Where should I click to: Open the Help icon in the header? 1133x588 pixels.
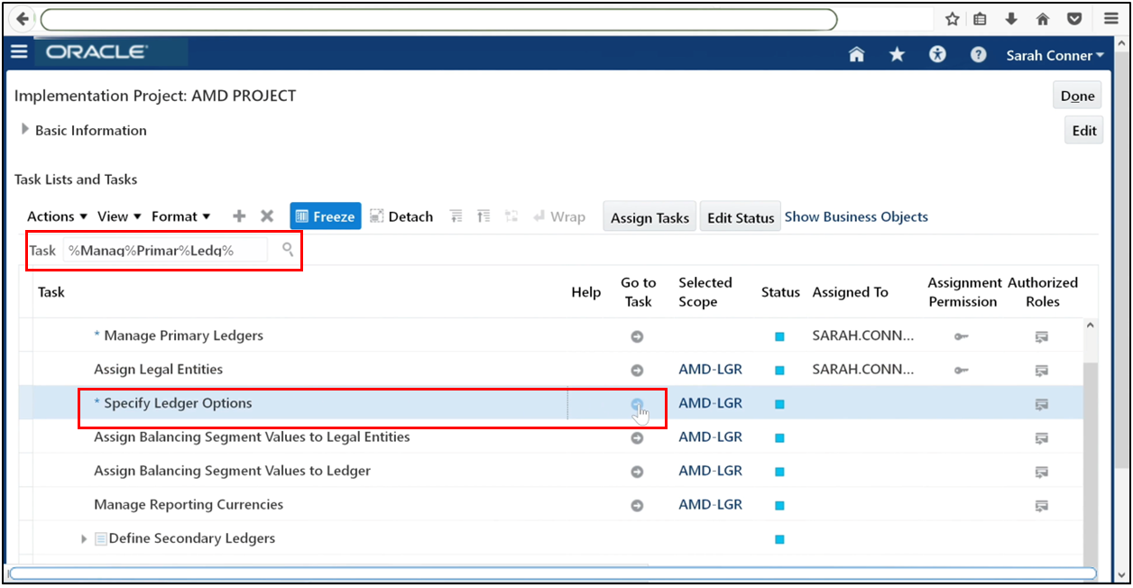978,54
